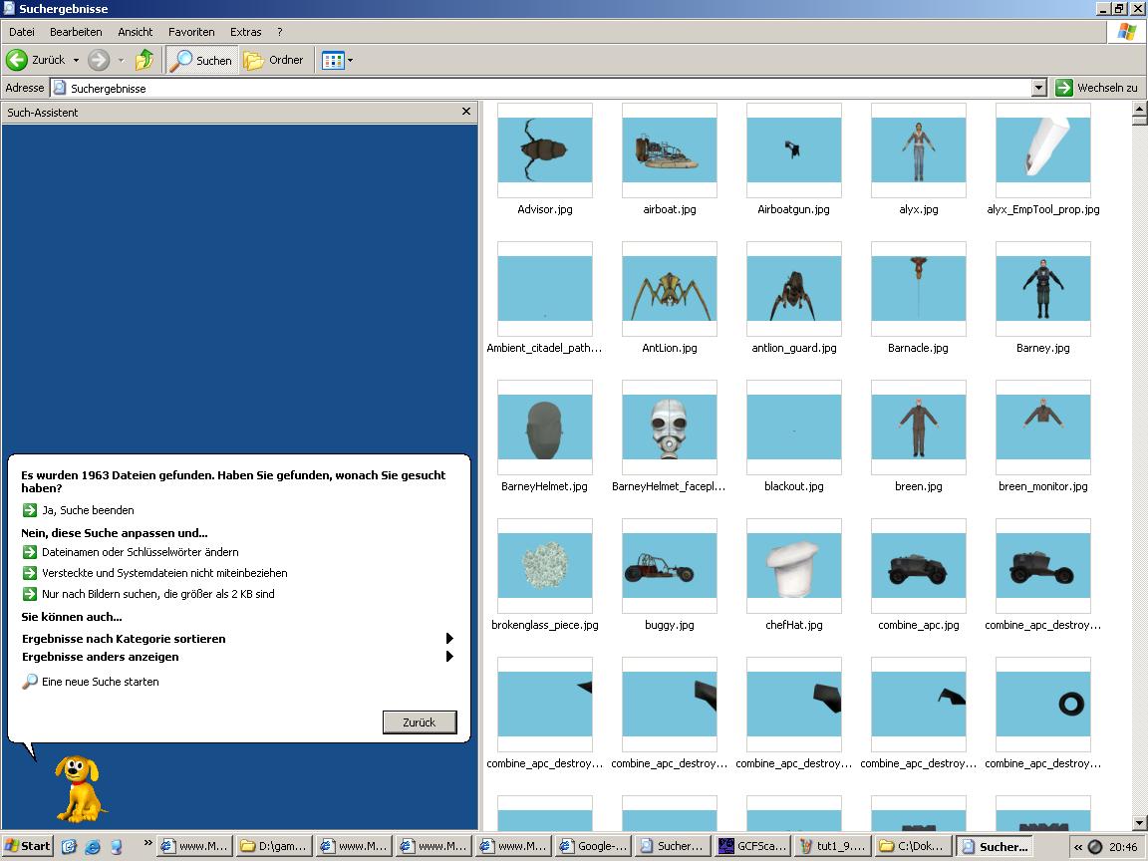Open the view mode dropdown in toolbar

point(338,60)
